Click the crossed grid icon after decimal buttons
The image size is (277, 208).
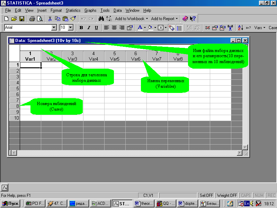point(207,28)
